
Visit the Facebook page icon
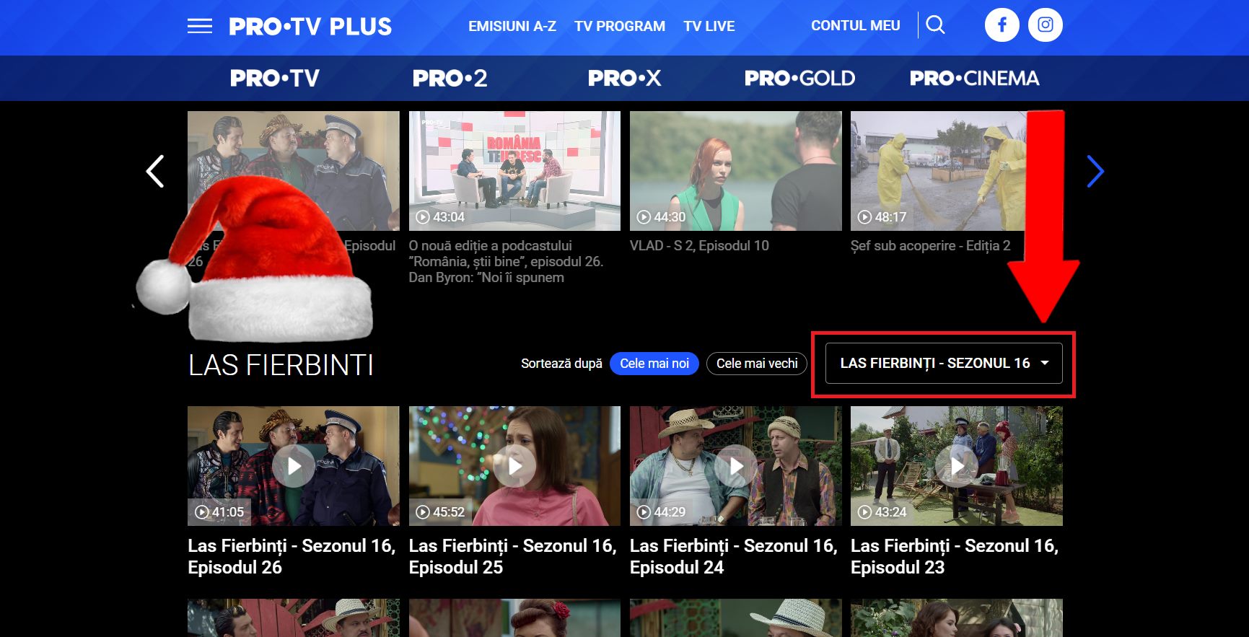pos(1002,25)
